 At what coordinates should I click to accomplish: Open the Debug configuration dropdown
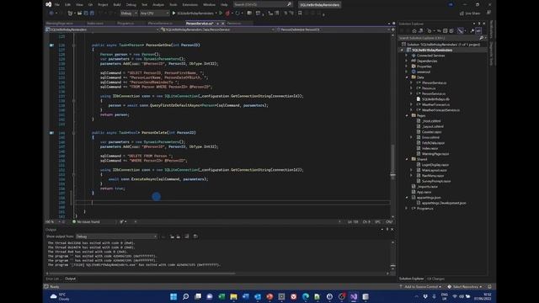[x=129, y=13]
